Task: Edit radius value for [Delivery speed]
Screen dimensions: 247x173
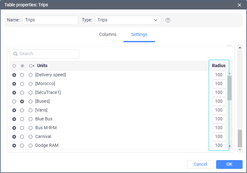Action: point(219,75)
